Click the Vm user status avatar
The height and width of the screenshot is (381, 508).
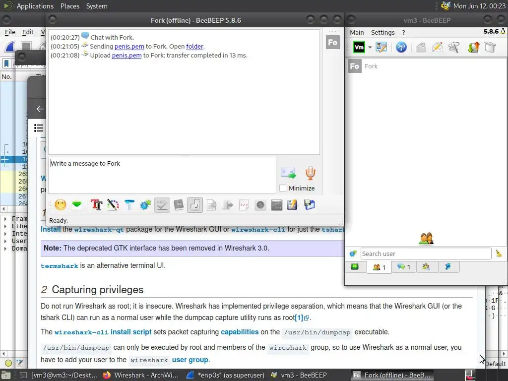[x=359, y=47]
